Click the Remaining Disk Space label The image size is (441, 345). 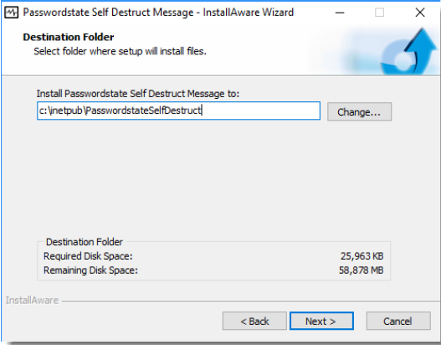point(90,270)
